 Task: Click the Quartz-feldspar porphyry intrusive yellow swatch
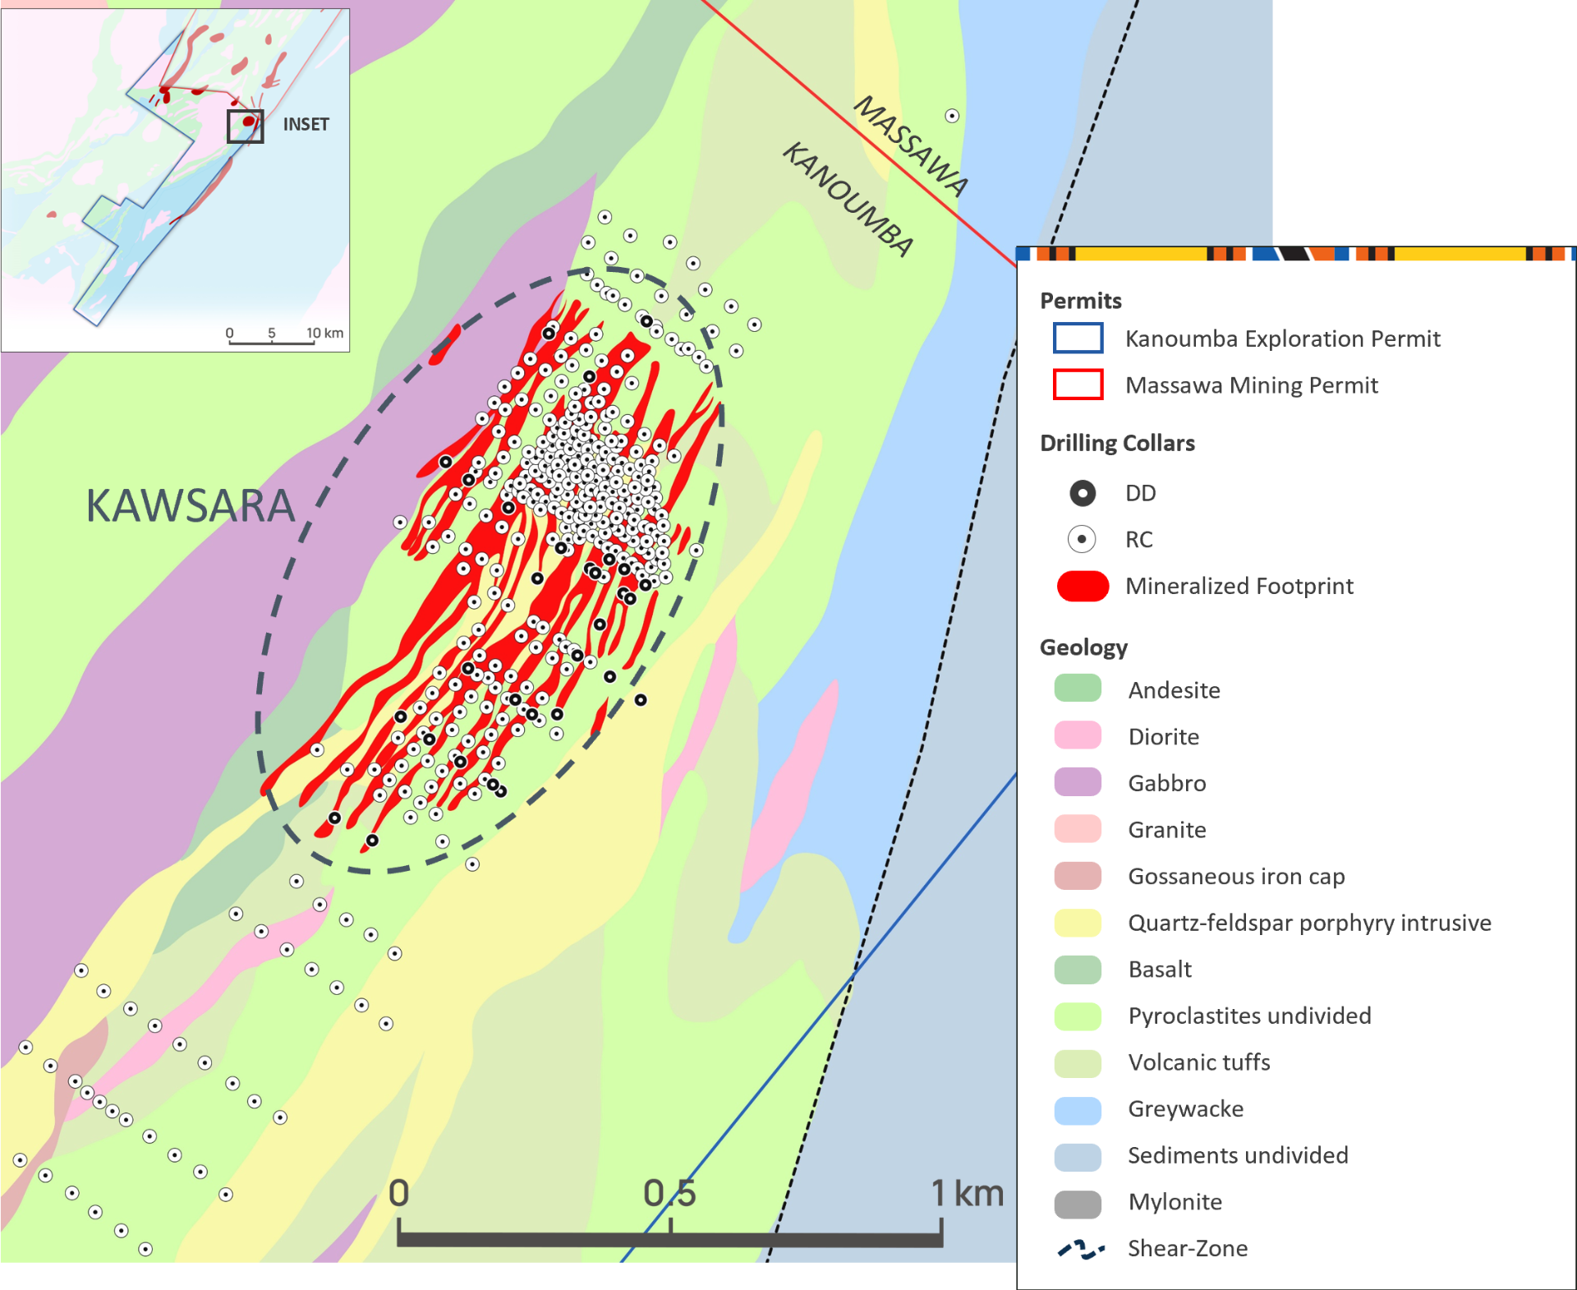coord(1078,923)
